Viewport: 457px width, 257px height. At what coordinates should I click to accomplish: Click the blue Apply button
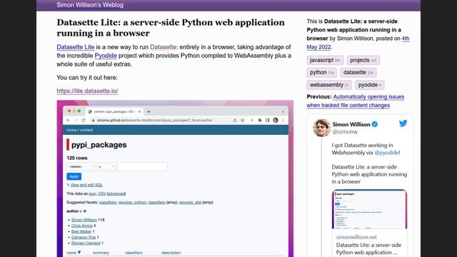pyautogui.click(x=74, y=176)
